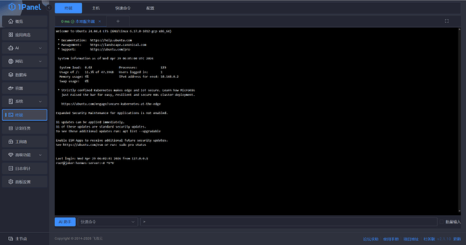The image size is (466, 245).
Task: Click the system icon for 系统
Action: (11, 101)
